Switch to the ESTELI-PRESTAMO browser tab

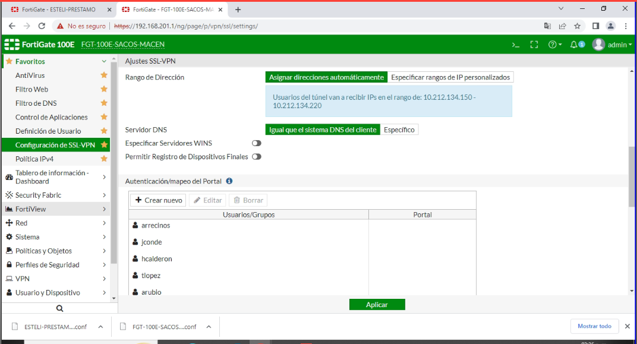click(x=58, y=10)
